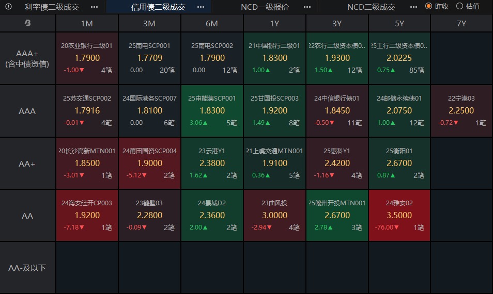Click the 3.5000 yield of 24雅安02
This screenshot has height=294, width=493.
coord(399,215)
